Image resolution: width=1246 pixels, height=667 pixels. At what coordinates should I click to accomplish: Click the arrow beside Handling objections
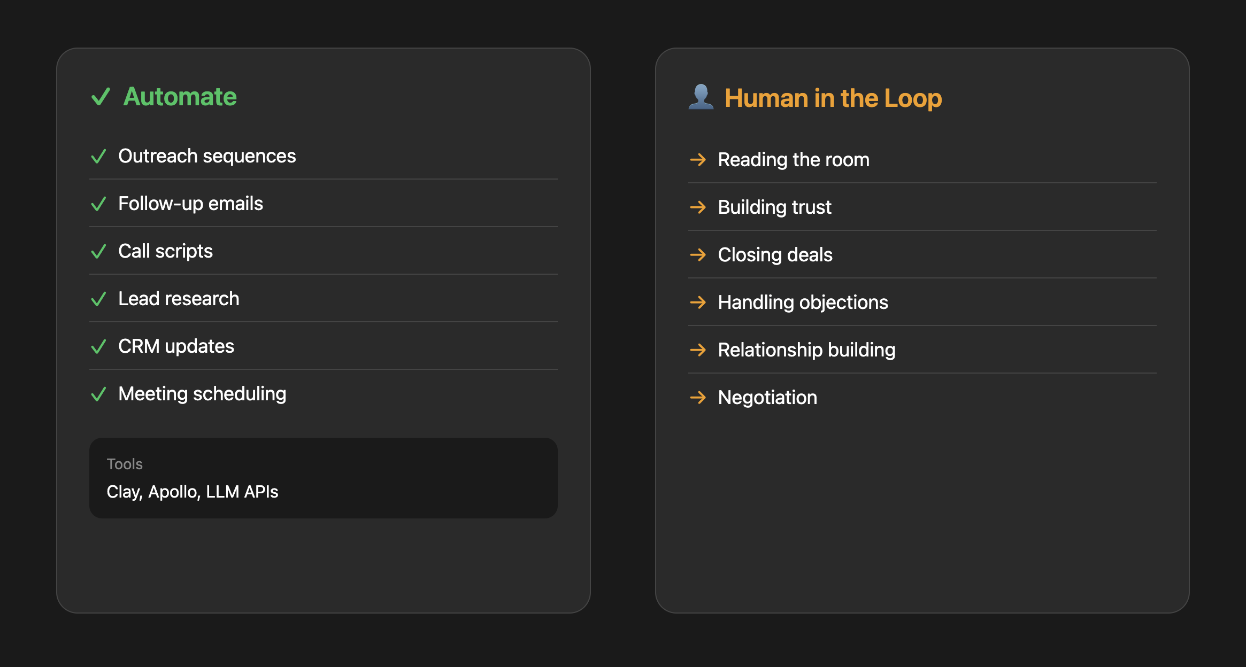point(698,303)
